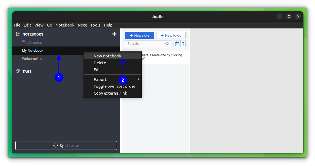Choose Copy external link from the context menu
This screenshot has height=166, width=315.
coord(110,93)
